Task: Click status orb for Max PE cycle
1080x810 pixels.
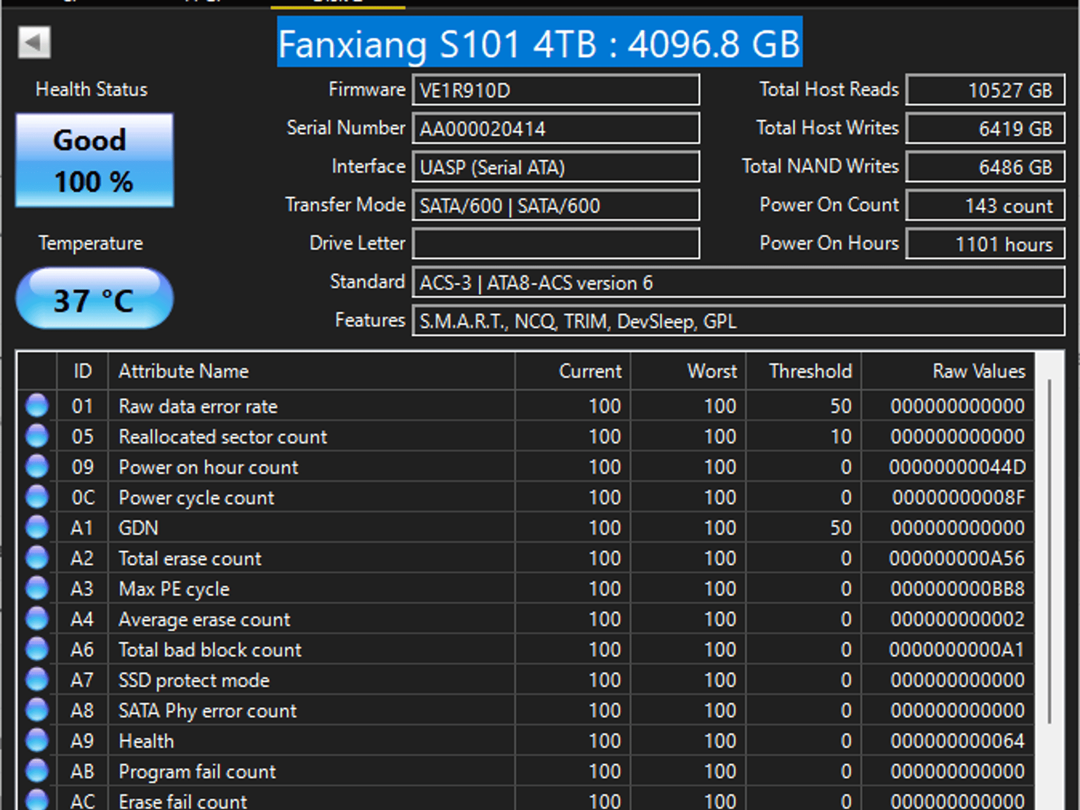Action: (37, 589)
